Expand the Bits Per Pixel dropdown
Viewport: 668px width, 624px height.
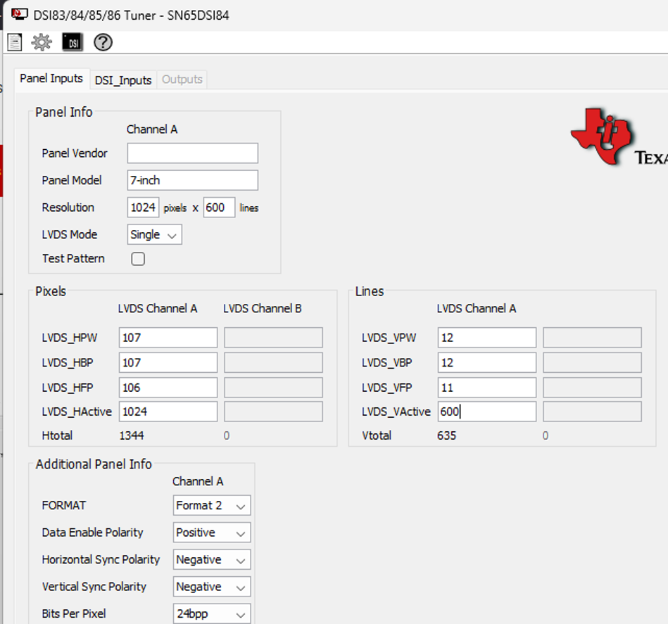coord(212,613)
